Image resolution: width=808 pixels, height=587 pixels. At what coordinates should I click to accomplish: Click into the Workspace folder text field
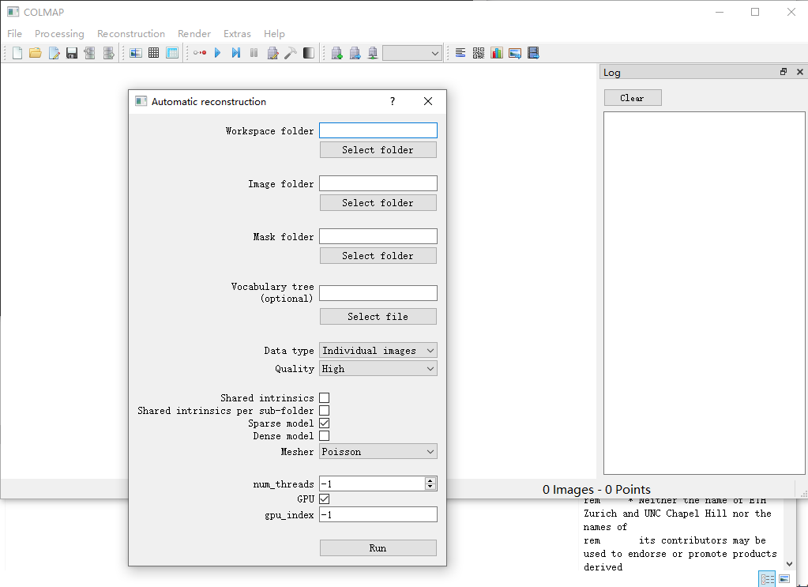coord(378,131)
